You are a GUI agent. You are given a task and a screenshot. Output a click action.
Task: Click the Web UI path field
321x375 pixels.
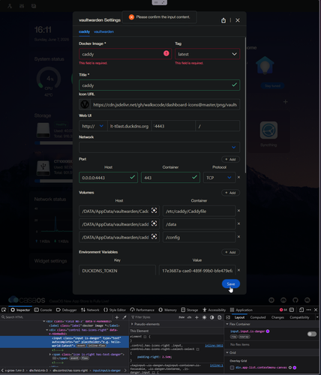[217, 126]
